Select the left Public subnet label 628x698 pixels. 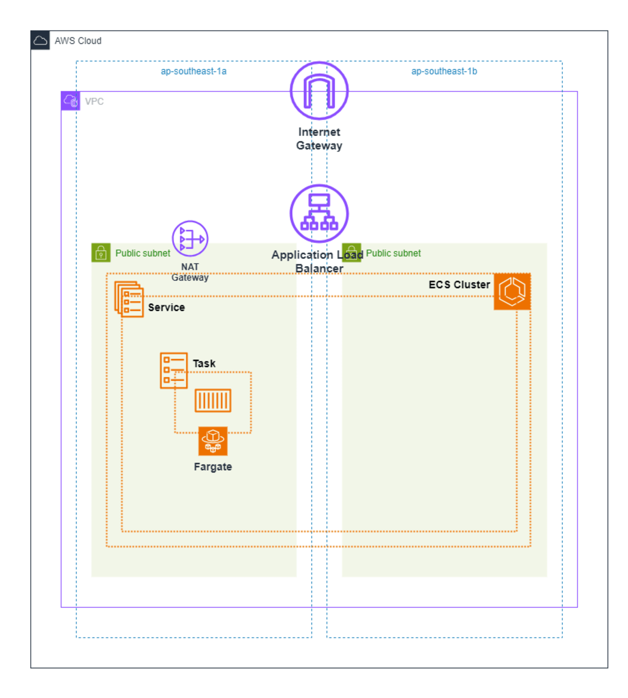pos(143,253)
